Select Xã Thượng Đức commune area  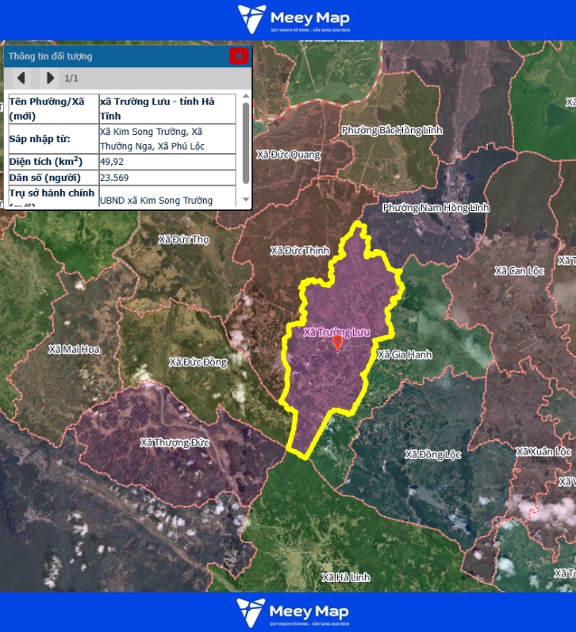coord(175,442)
